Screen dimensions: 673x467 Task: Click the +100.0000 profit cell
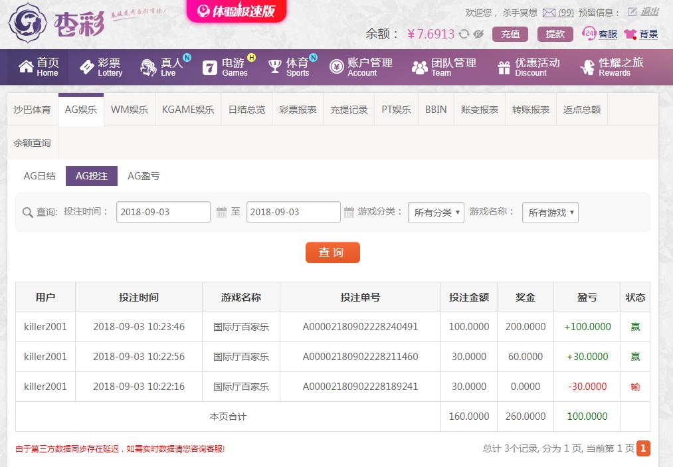[587, 327]
